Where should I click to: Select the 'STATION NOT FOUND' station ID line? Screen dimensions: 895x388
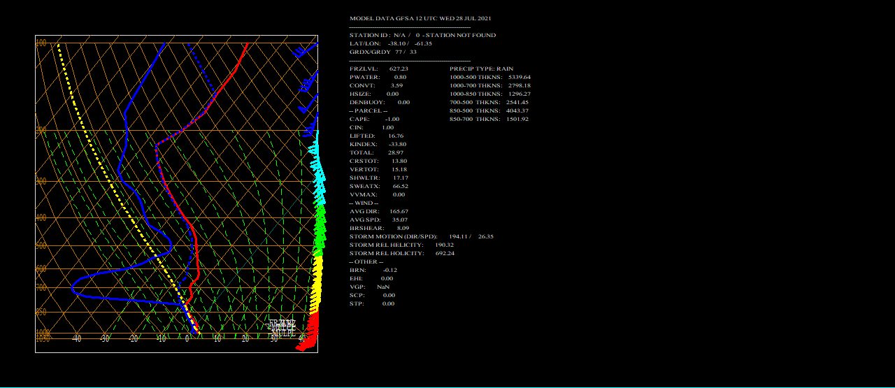[x=422, y=35]
